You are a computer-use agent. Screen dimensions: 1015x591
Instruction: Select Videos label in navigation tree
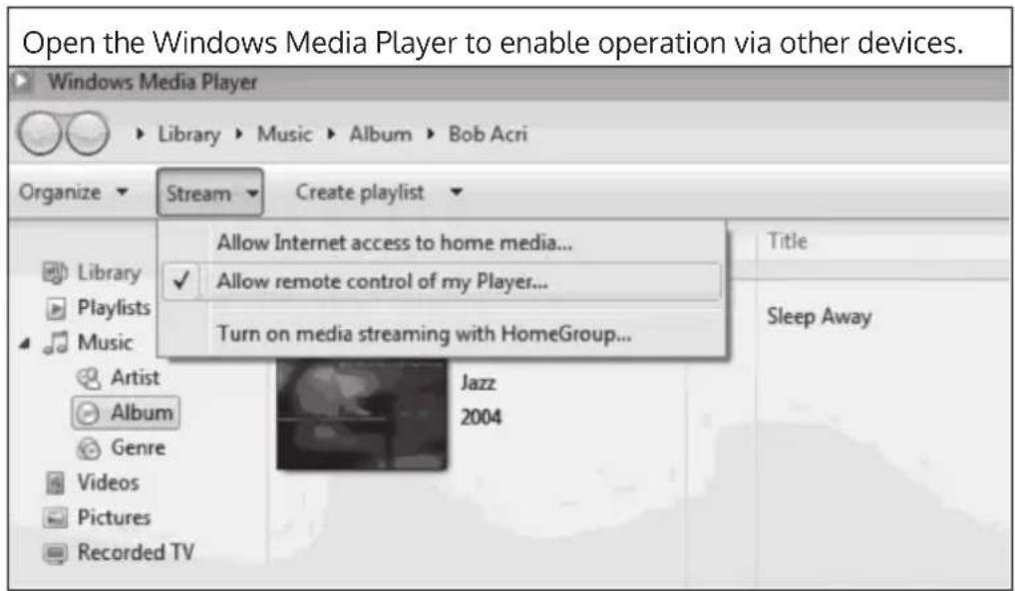point(108,482)
